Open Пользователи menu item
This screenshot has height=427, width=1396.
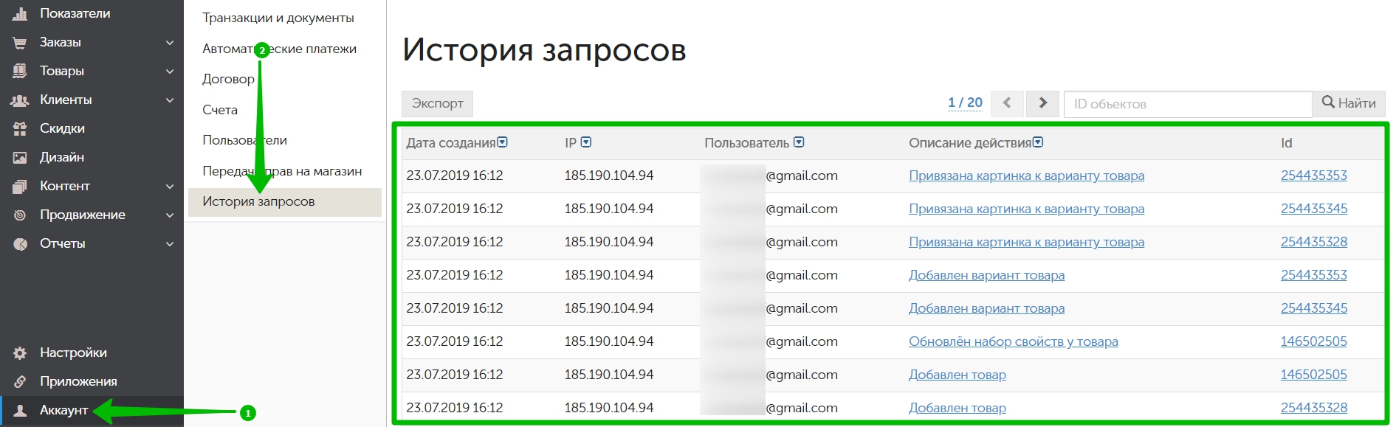click(244, 140)
